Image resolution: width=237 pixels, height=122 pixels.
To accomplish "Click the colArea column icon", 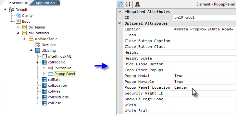I will (x=44, y=91).
